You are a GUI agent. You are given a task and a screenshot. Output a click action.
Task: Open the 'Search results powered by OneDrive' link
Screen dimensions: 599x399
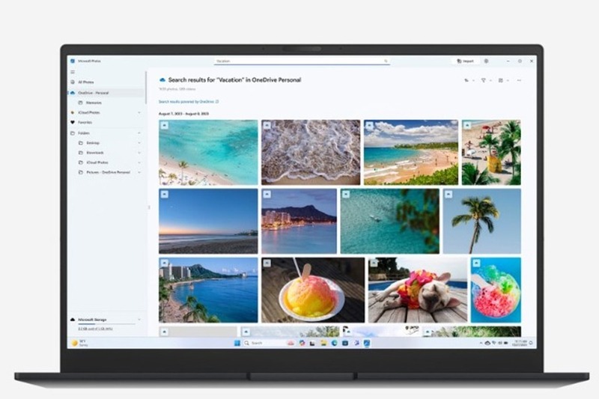pos(188,100)
